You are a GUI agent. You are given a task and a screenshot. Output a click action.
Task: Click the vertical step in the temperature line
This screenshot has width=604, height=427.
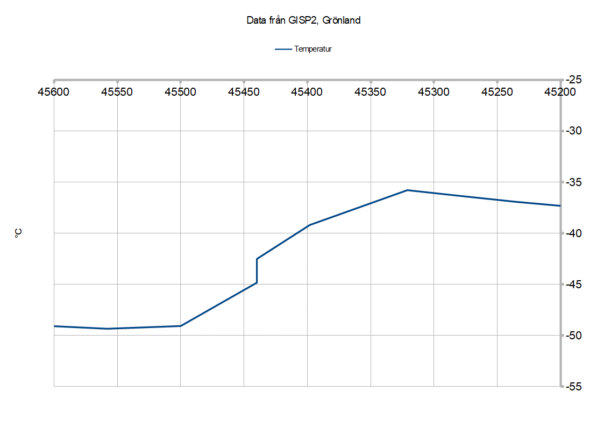pos(257,271)
